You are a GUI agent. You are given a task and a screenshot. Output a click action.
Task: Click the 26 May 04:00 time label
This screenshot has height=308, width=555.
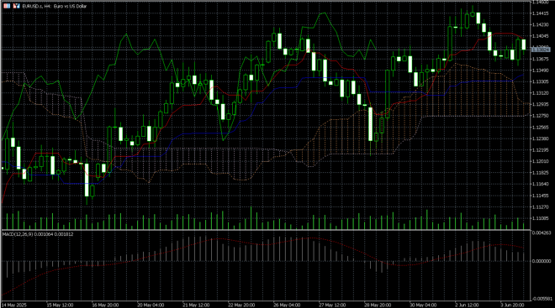[287, 305]
